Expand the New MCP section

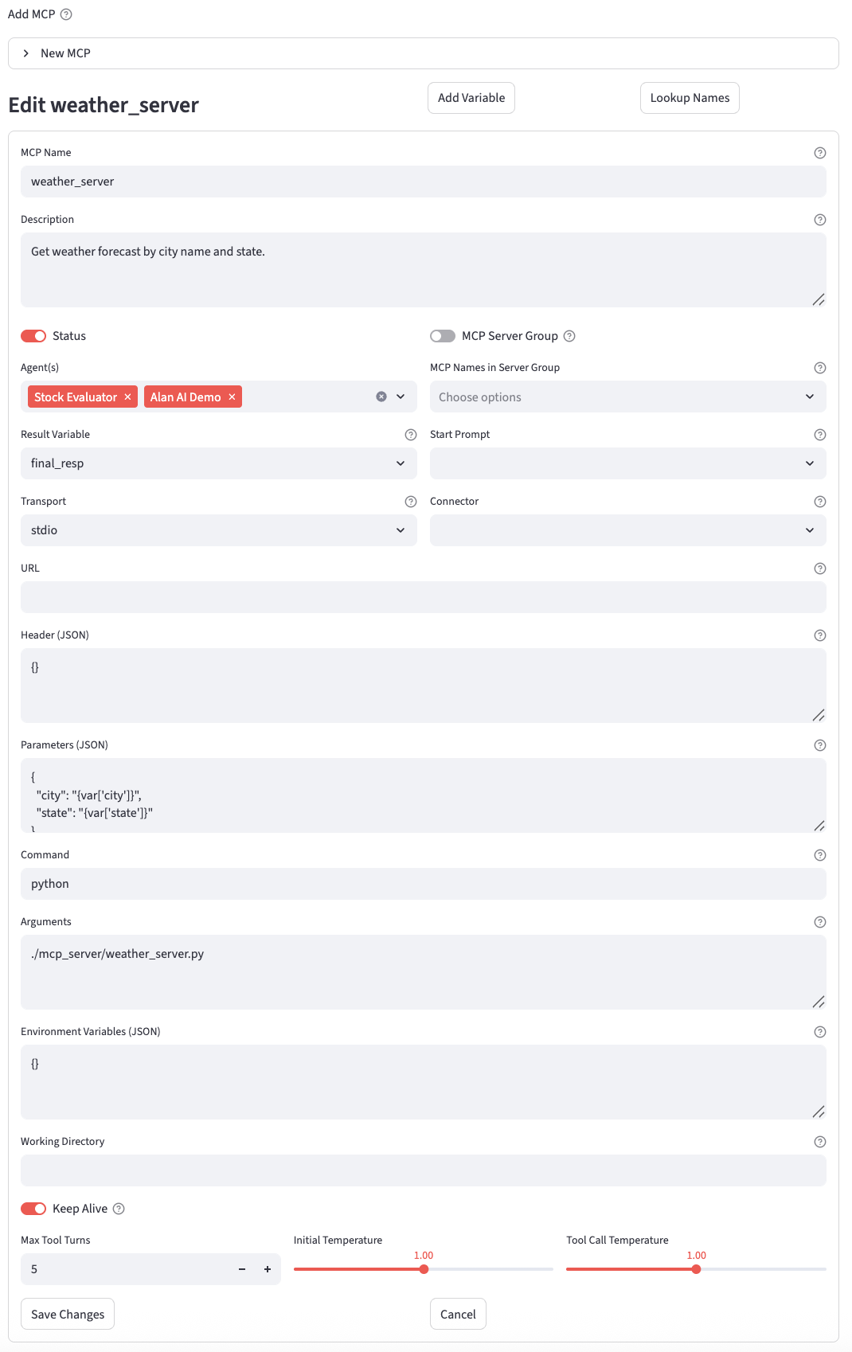[x=26, y=53]
